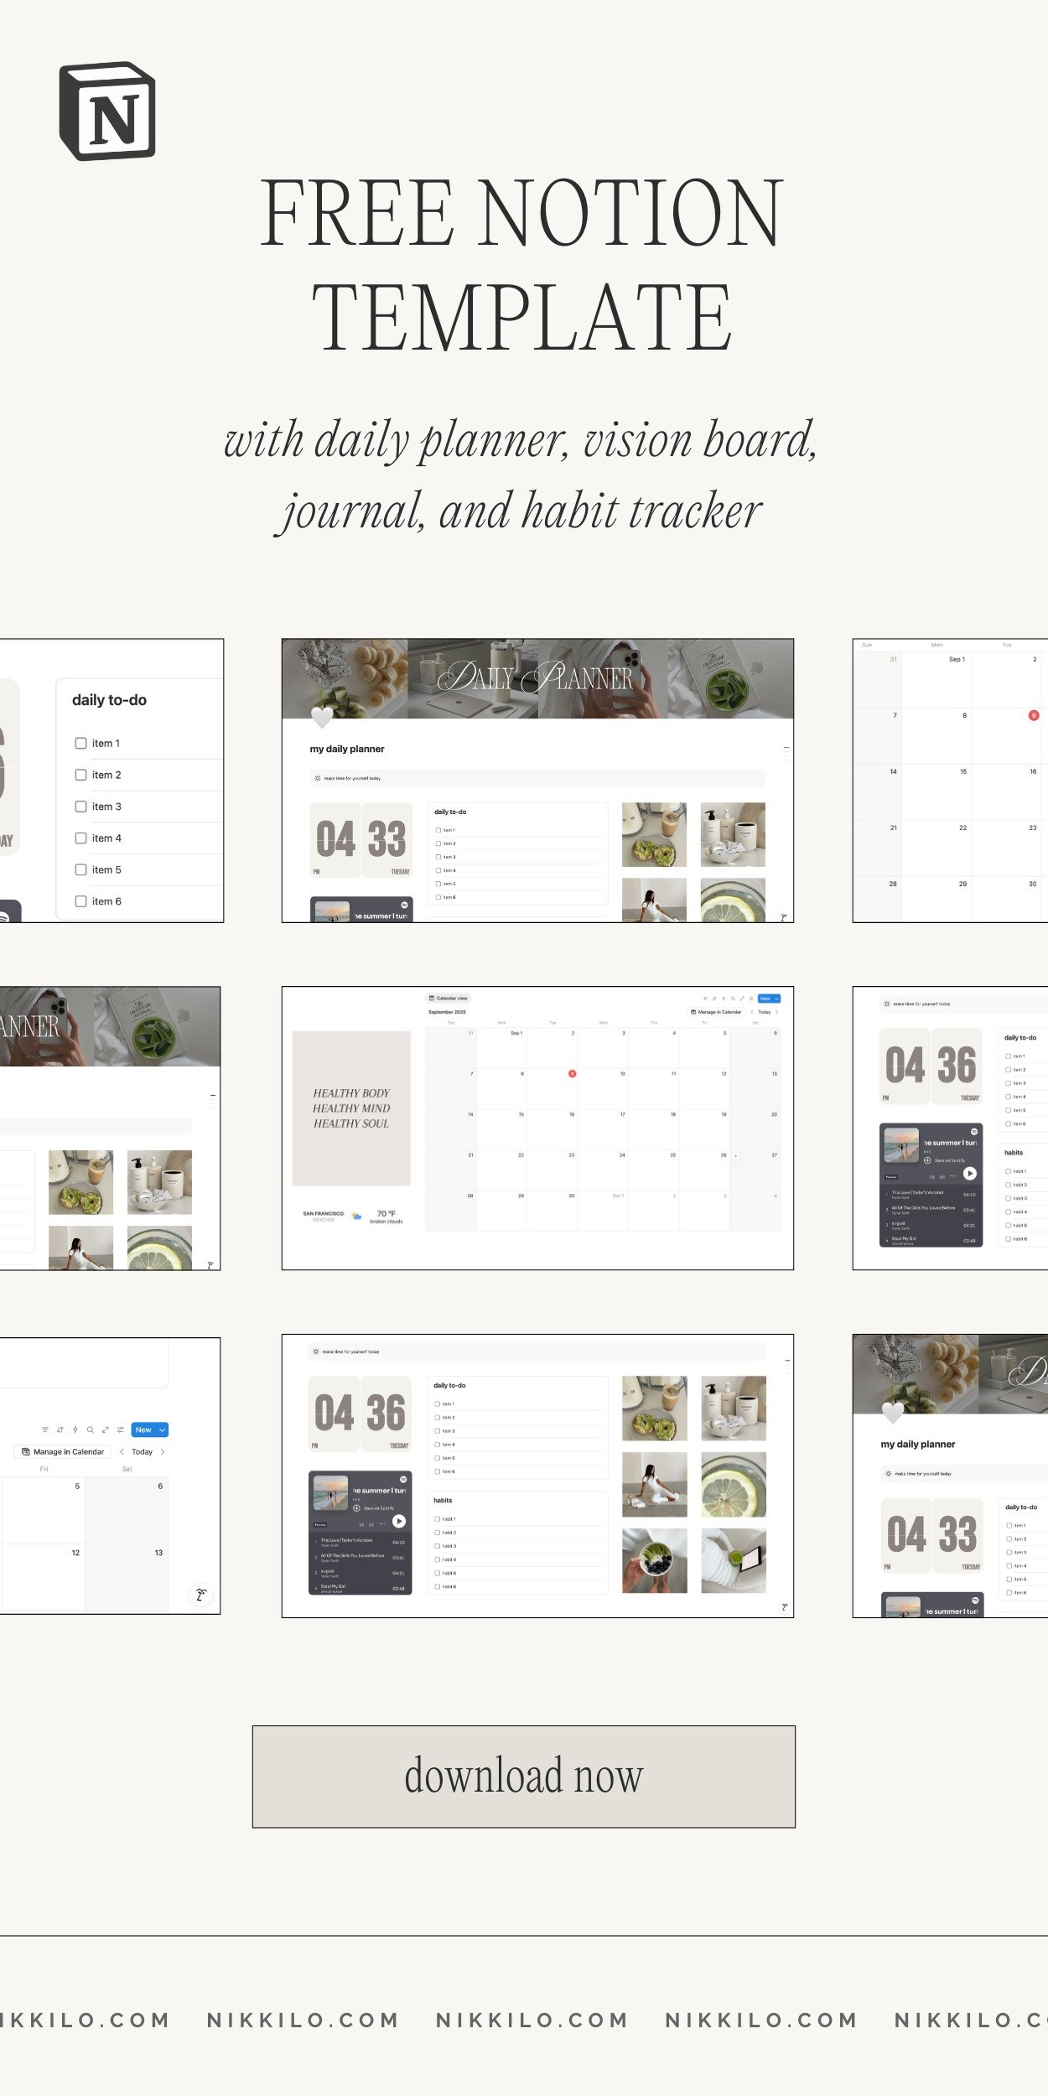Screen dimensions: 1048x2096
Task: Check habit 3 in the middle-right tile
Action: [1008, 1198]
